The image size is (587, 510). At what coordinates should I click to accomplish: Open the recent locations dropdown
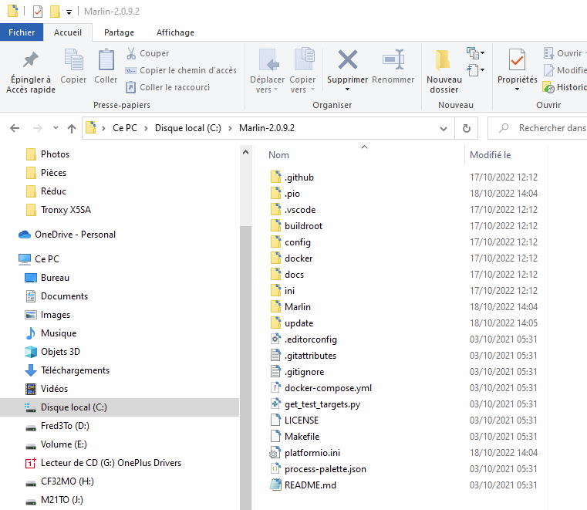pyautogui.click(x=56, y=128)
